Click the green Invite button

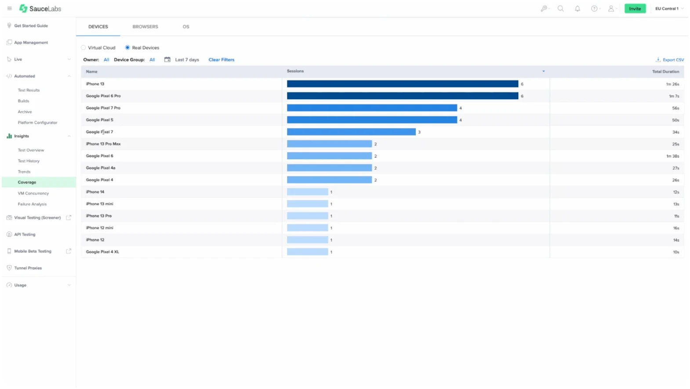click(x=635, y=8)
